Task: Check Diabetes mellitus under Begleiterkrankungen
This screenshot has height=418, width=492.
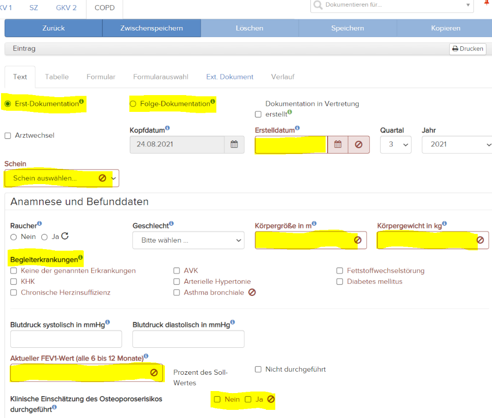Action: click(339, 281)
